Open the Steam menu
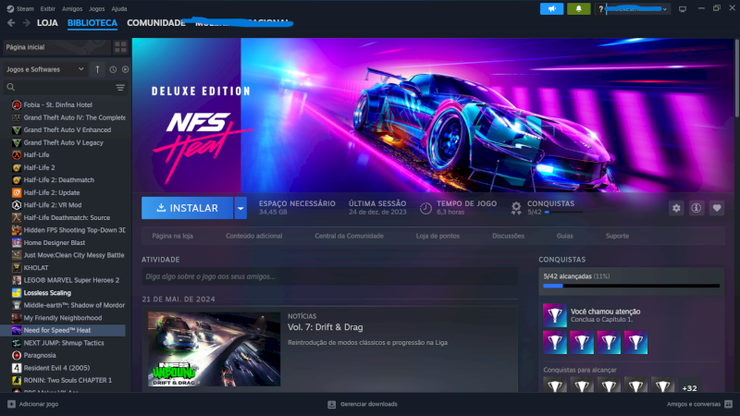The image size is (740, 416). (x=25, y=8)
